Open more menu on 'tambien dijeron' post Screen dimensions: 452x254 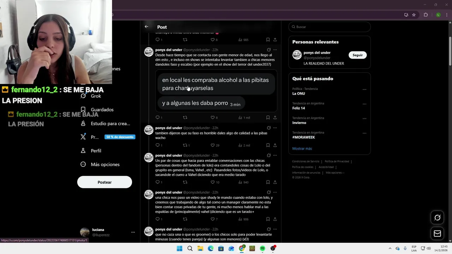pos(275,128)
